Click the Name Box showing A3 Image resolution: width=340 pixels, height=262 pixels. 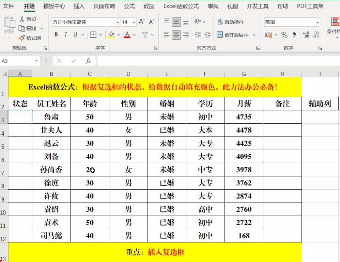[17, 61]
